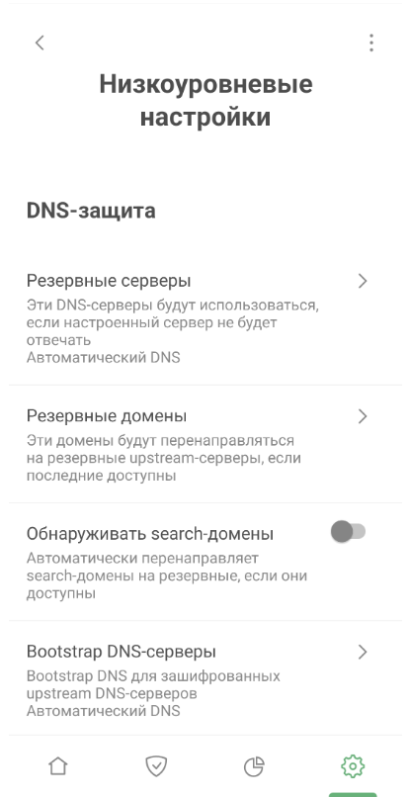The image size is (409, 797).
Task: Toggle Обнаруживать search-домены switch
Action: point(348,532)
